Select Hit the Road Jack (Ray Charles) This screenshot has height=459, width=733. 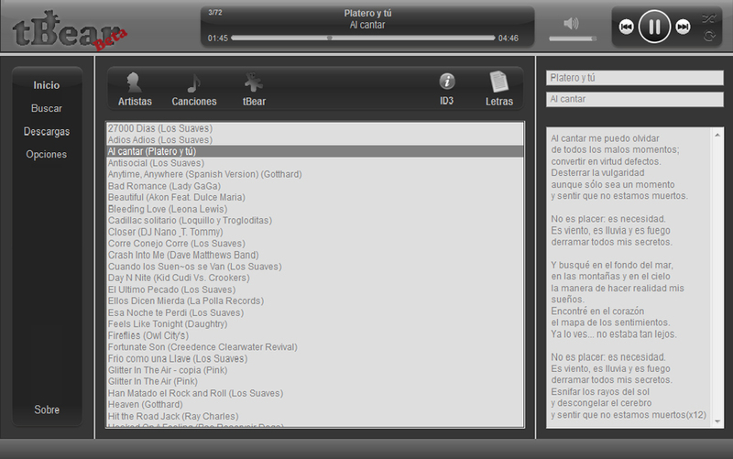coord(315,416)
